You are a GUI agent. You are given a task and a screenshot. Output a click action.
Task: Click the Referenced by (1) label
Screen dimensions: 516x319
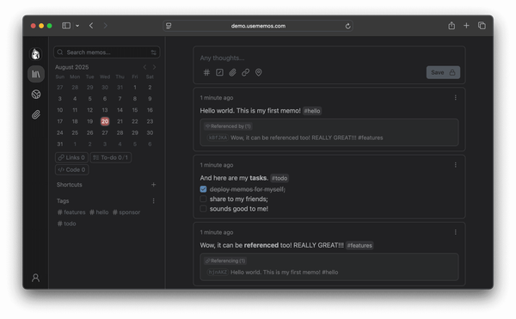(228, 126)
